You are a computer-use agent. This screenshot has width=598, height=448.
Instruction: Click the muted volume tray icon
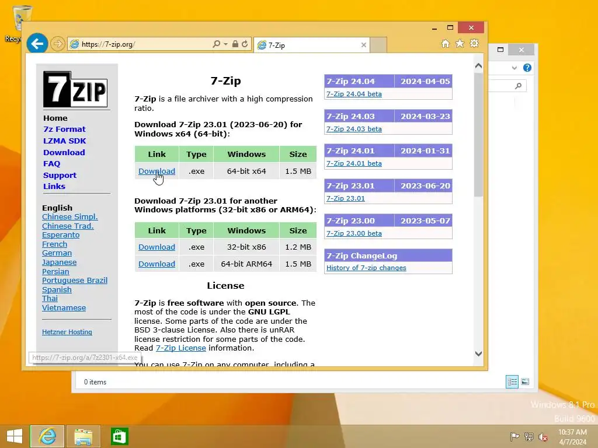[543, 437]
